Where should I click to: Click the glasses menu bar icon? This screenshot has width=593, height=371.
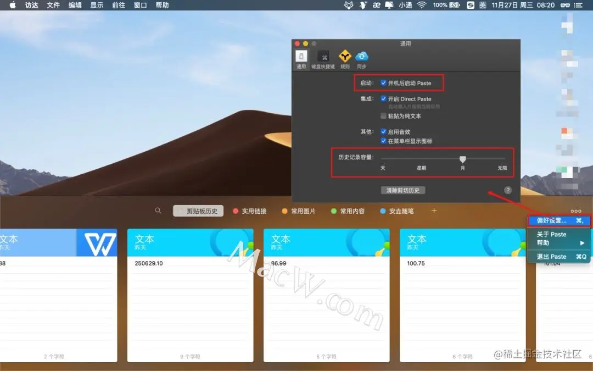point(565,5)
